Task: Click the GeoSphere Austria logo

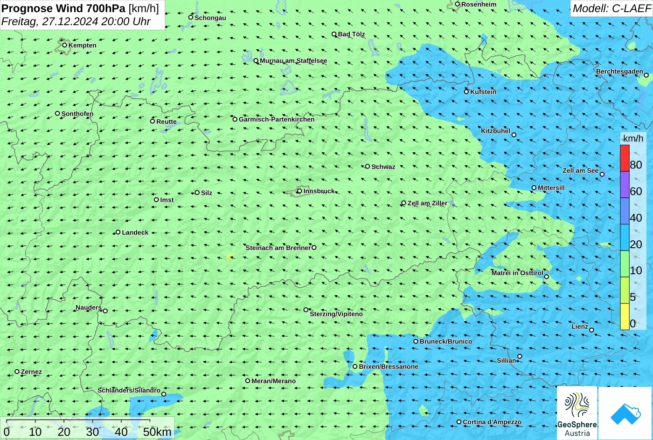Action: [577, 413]
